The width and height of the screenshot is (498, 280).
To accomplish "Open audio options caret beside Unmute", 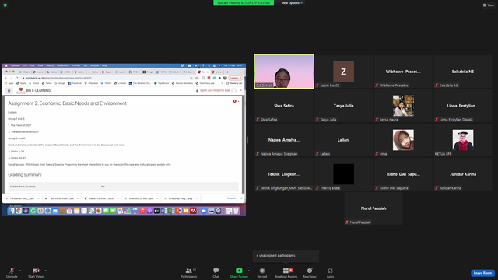I will coord(20,271).
